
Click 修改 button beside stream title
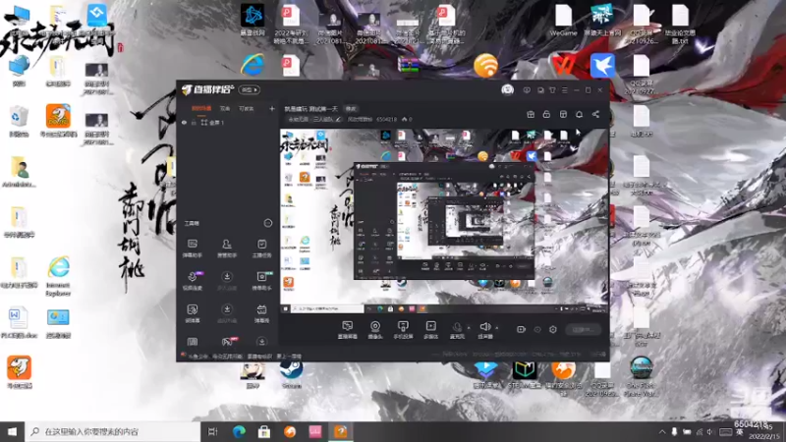click(351, 108)
